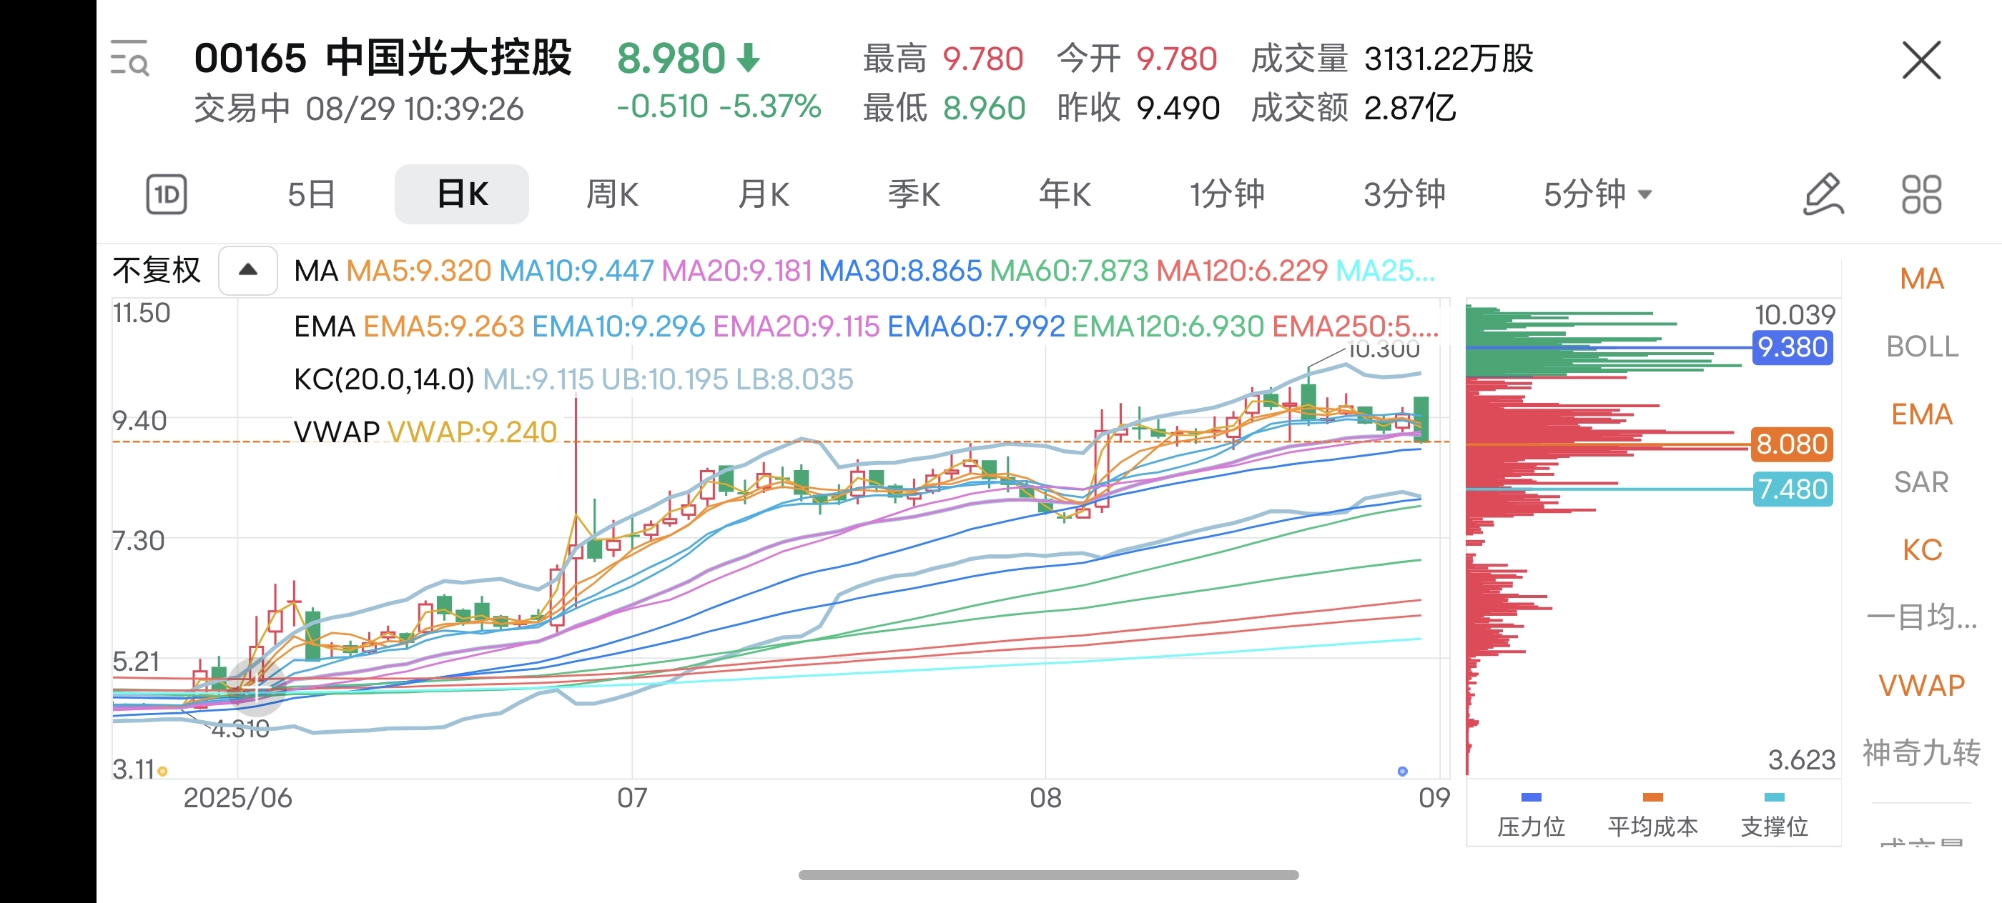Toggle the 神奇九转 indicator

(x=1921, y=752)
